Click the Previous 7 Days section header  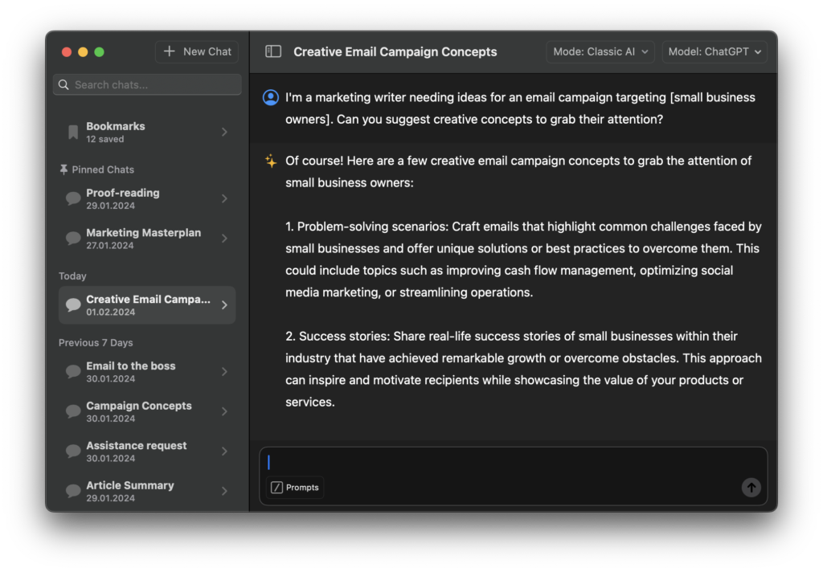click(96, 343)
